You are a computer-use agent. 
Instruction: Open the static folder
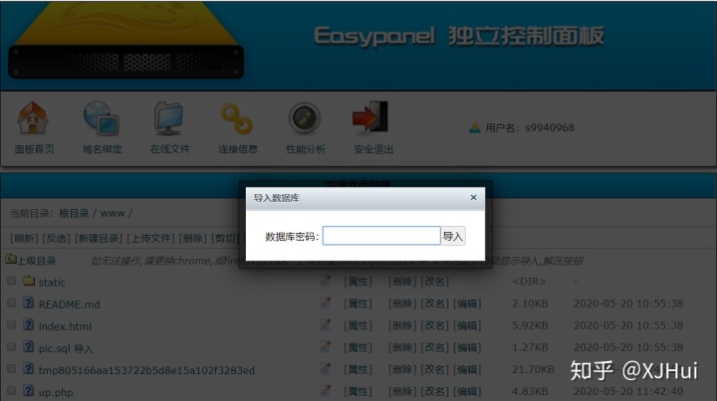[52, 283]
